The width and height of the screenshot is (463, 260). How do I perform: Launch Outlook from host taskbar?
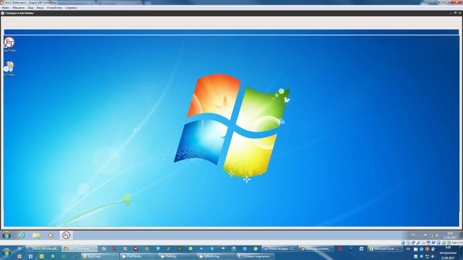coord(42,256)
